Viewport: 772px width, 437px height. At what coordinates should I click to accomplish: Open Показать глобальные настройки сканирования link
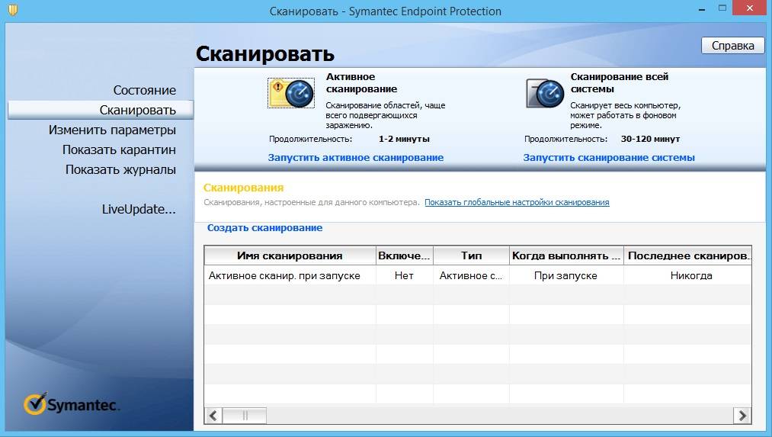point(517,203)
